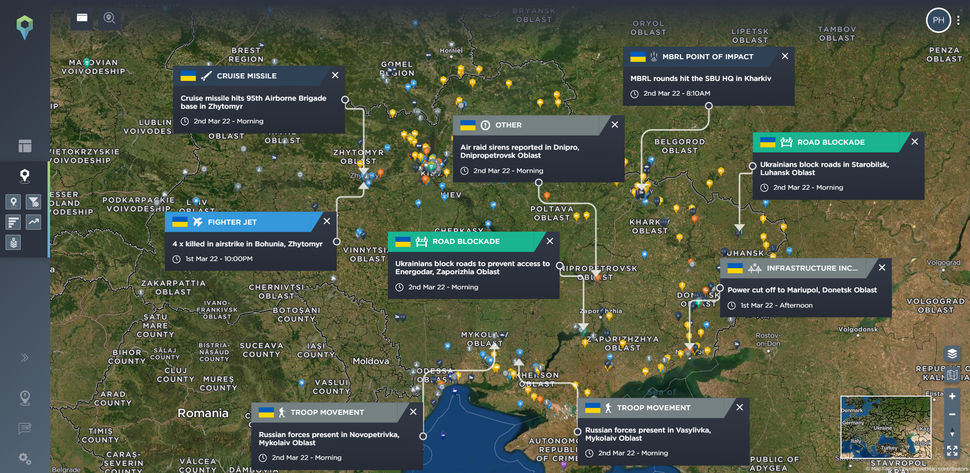Close the Vasylivka Troop Movement popup
The width and height of the screenshot is (970, 473).
click(740, 407)
